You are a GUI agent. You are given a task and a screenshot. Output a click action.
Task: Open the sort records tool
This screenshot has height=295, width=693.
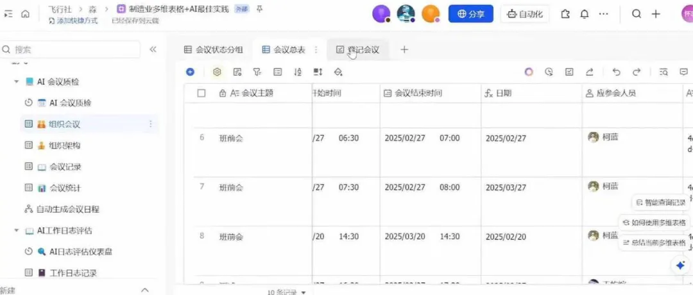click(298, 72)
